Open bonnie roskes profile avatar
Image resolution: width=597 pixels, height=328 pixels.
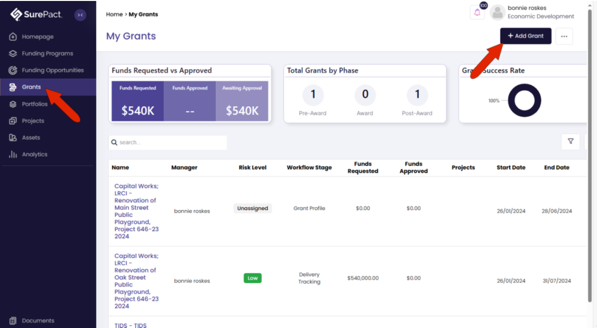tap(498, 12)
